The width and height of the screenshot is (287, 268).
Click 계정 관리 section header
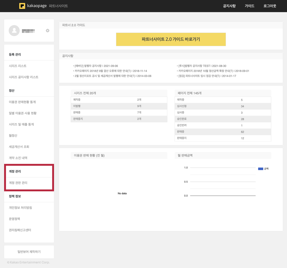15,171
